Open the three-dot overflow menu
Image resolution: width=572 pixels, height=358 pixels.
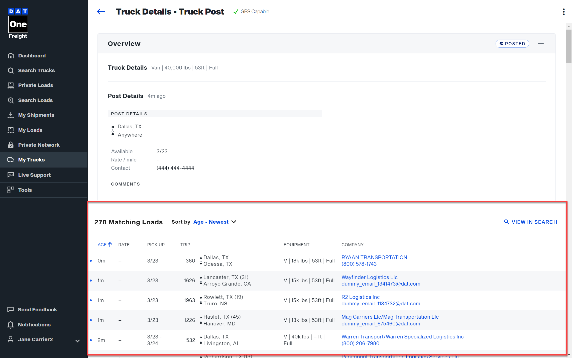[563, 12]
